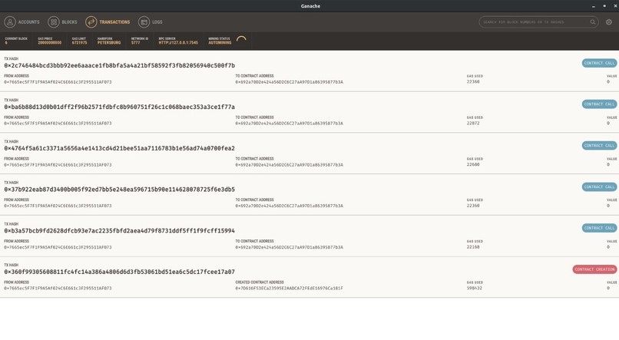
Task: Open the Logs tab
Action: (151, 22)
